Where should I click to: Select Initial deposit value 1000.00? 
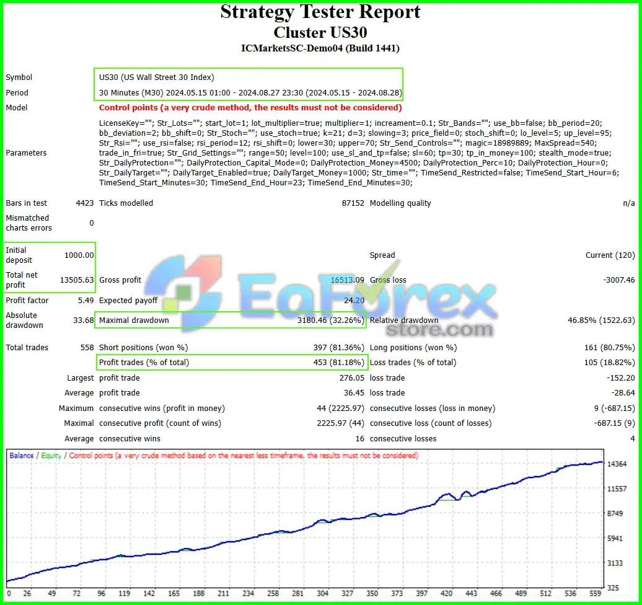tap(79, 255)
